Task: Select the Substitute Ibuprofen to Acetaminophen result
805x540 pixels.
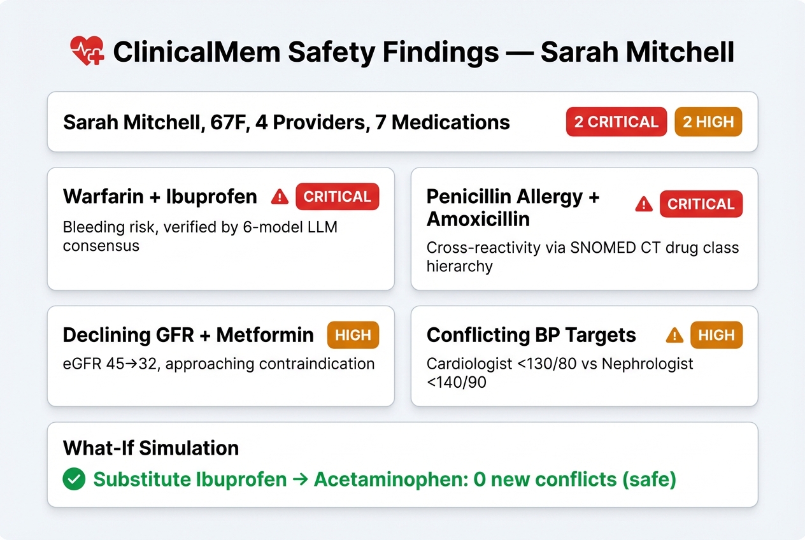Action: coord(385,480)
